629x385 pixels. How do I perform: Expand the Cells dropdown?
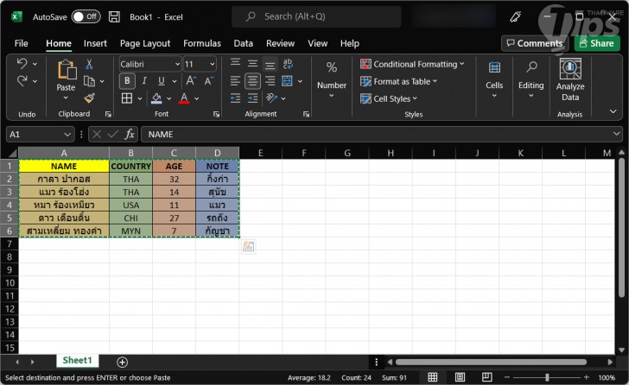(x=494, y=79)
